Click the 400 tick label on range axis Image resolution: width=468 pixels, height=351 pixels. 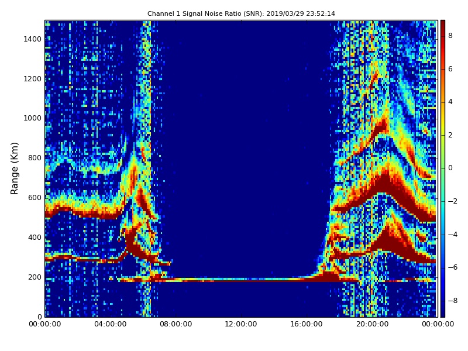pos(35,238)
